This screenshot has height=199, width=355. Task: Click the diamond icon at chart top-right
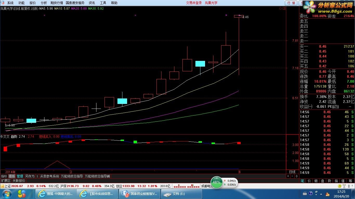coord(281,9)
